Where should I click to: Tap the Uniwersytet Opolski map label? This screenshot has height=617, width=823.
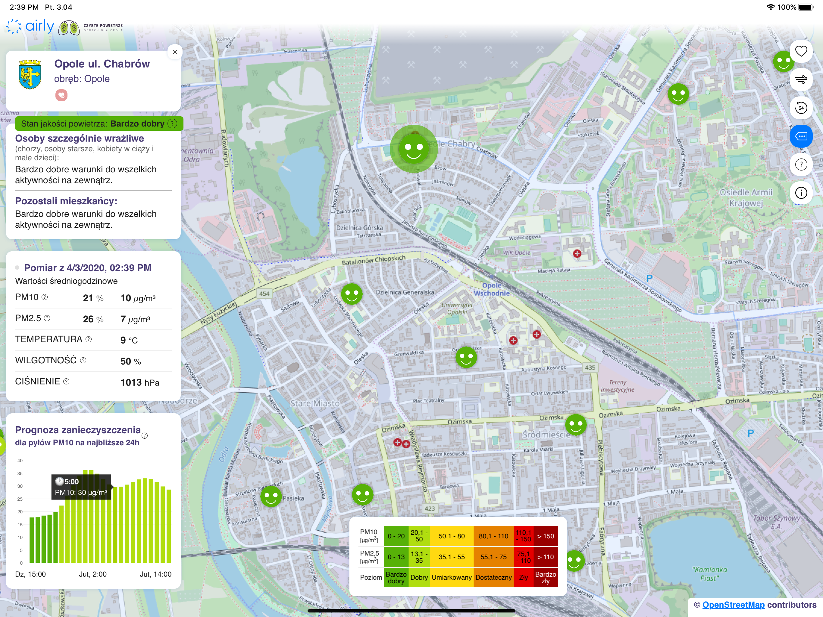(x=457, y=308)
